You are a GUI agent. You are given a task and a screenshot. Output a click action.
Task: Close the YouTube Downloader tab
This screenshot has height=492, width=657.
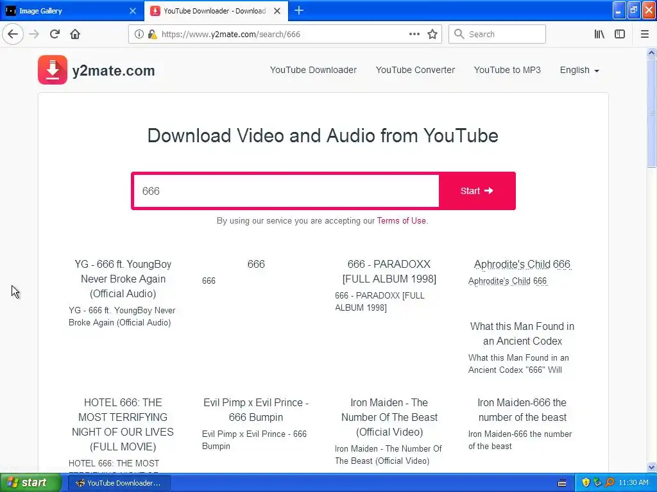click(x=277, y=11)
